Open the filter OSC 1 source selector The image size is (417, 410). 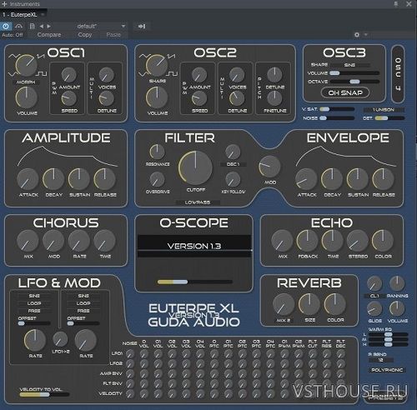coord(234,164)
